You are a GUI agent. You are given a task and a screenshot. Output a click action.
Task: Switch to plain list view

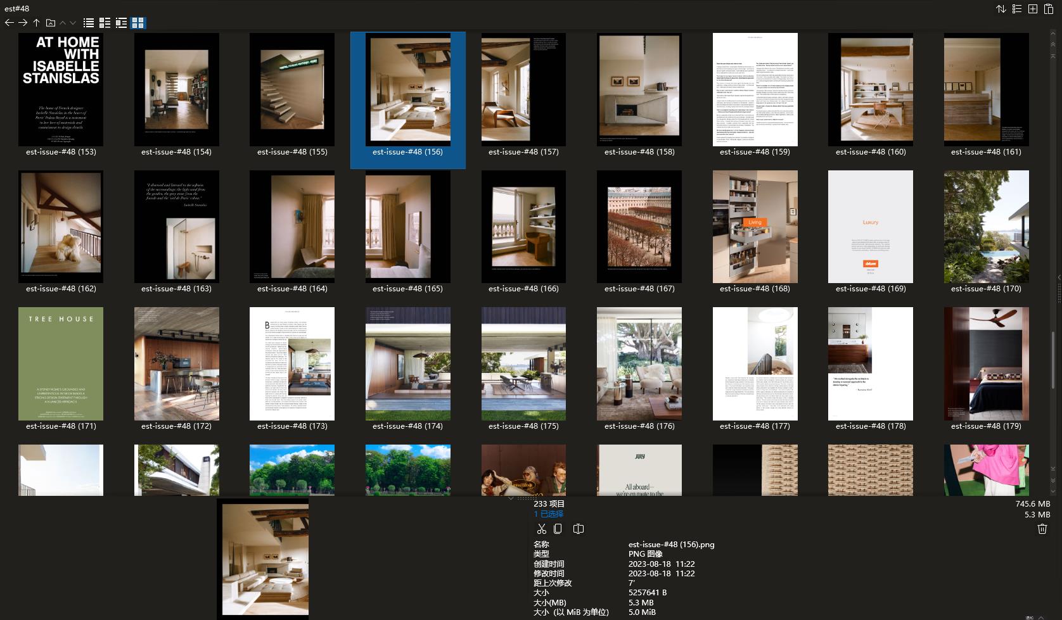89,23
